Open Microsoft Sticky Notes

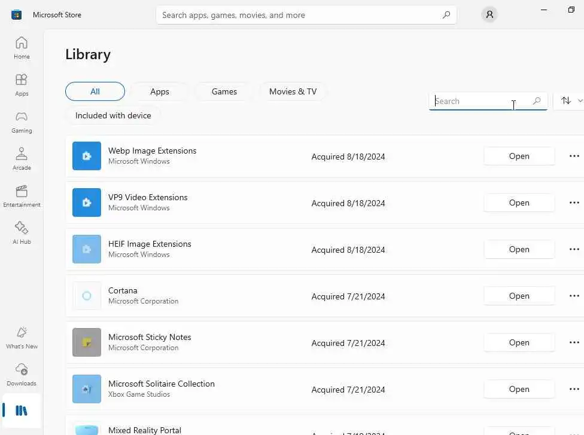(x=519, y=342)
